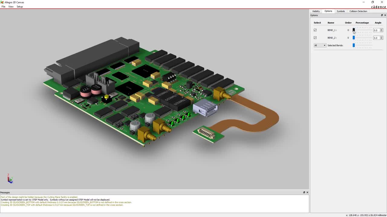Click the BEND_2 percentage slider handle
The height and width of the screenshot is (217, 387).
tap(354, 38)
